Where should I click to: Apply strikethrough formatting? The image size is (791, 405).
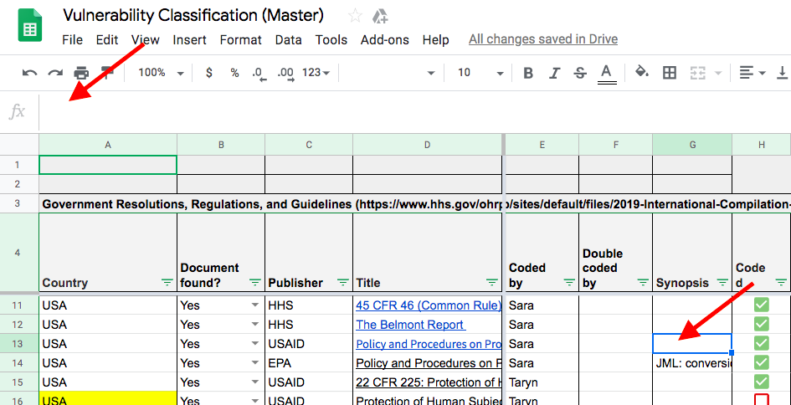click(x=580, y=73)
